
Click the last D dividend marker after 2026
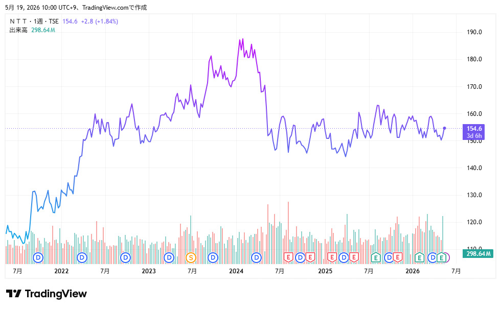[x=432, y=257]
